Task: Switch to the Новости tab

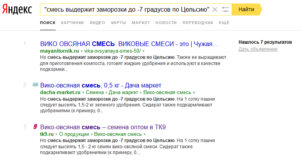Action: coord(166,23)
